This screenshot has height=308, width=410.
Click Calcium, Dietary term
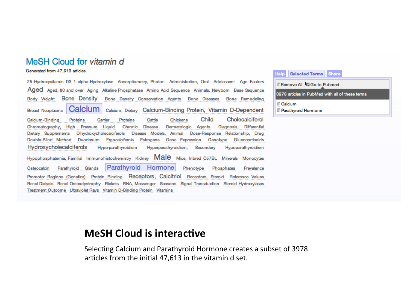click(x=122, y=110)
